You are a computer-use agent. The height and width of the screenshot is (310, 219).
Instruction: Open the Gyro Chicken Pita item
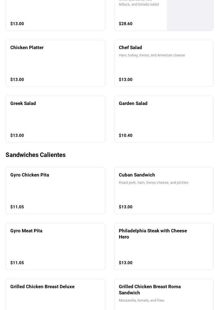pyautogui.click(x=55, y=190)
